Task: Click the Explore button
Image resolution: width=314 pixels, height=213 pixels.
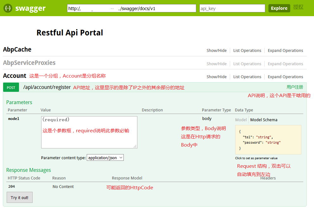Action: (x=279, y=8)
